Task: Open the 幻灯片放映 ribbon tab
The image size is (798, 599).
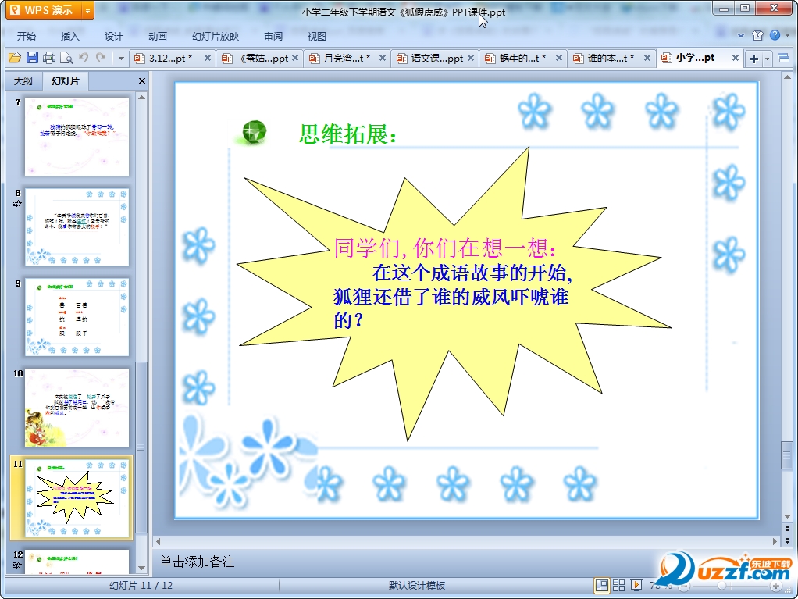Action: 216,36
